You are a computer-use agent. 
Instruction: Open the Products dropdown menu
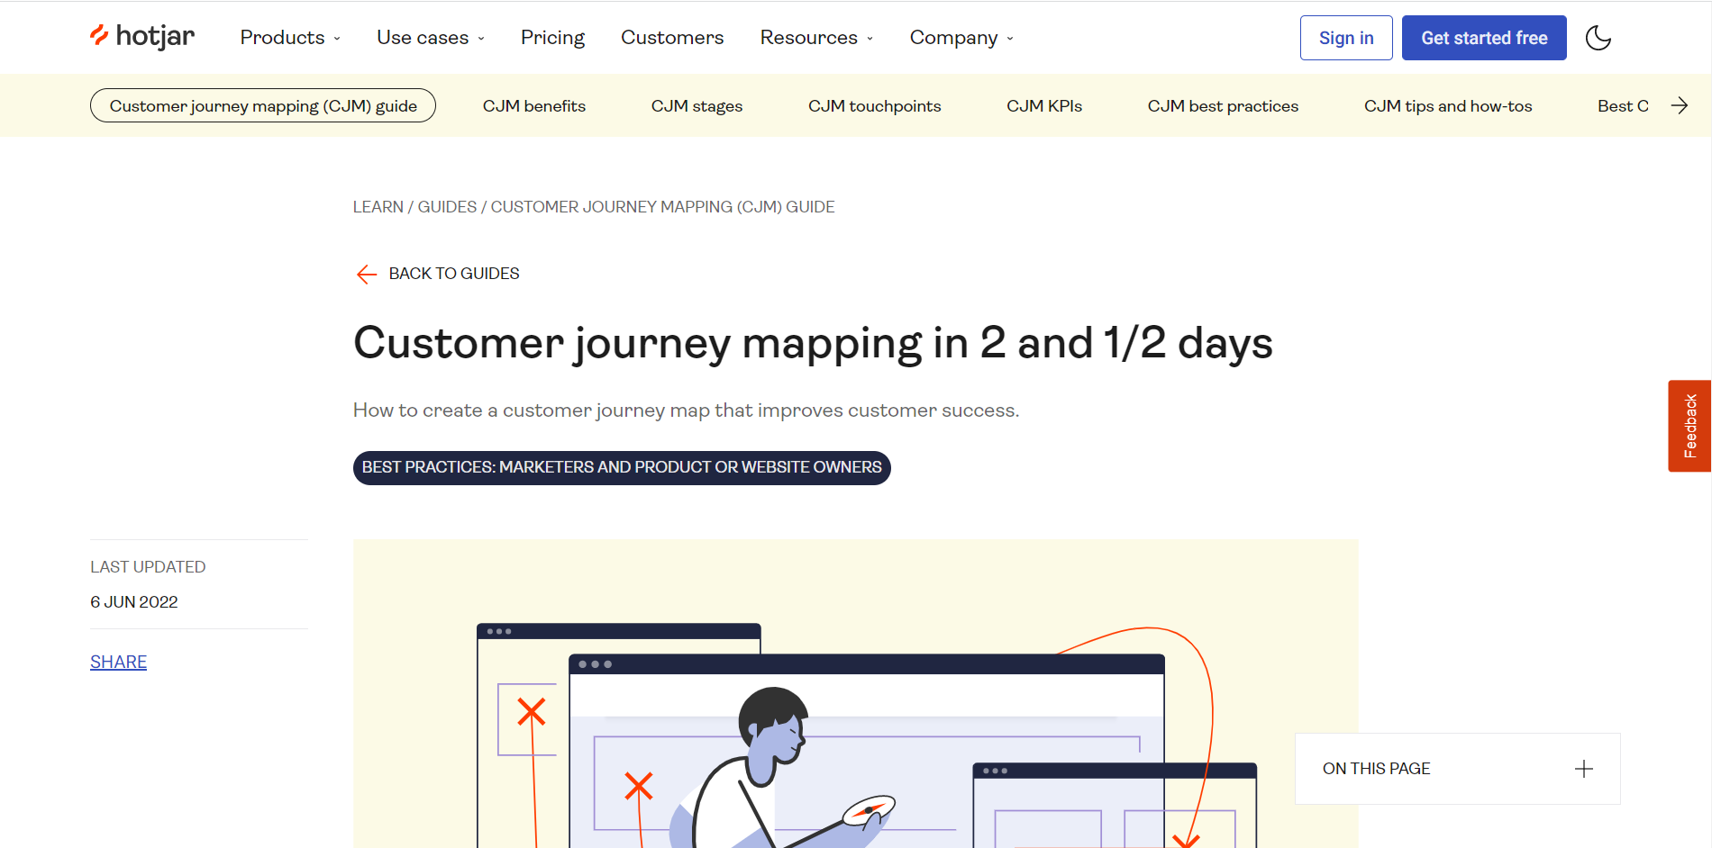[x=290, y=38]
